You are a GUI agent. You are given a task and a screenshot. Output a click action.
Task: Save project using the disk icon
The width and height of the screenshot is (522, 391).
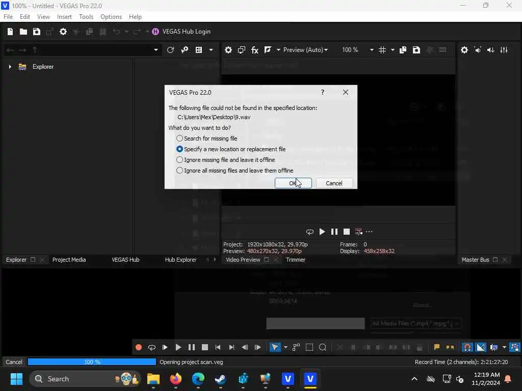click(x=37, y=32)
